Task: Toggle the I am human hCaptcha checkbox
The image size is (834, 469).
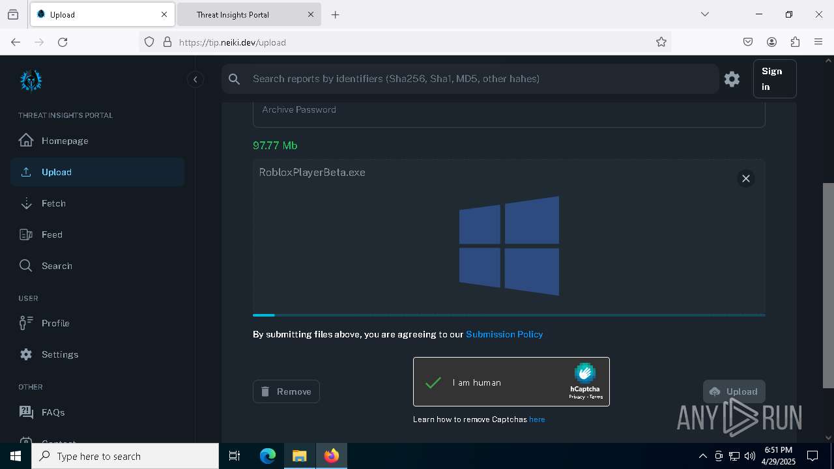Action: pos(433,382)
